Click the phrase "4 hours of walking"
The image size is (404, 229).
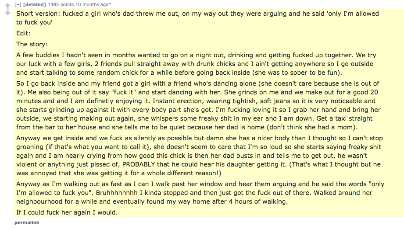pyautogui.click(x=258, y=201)
